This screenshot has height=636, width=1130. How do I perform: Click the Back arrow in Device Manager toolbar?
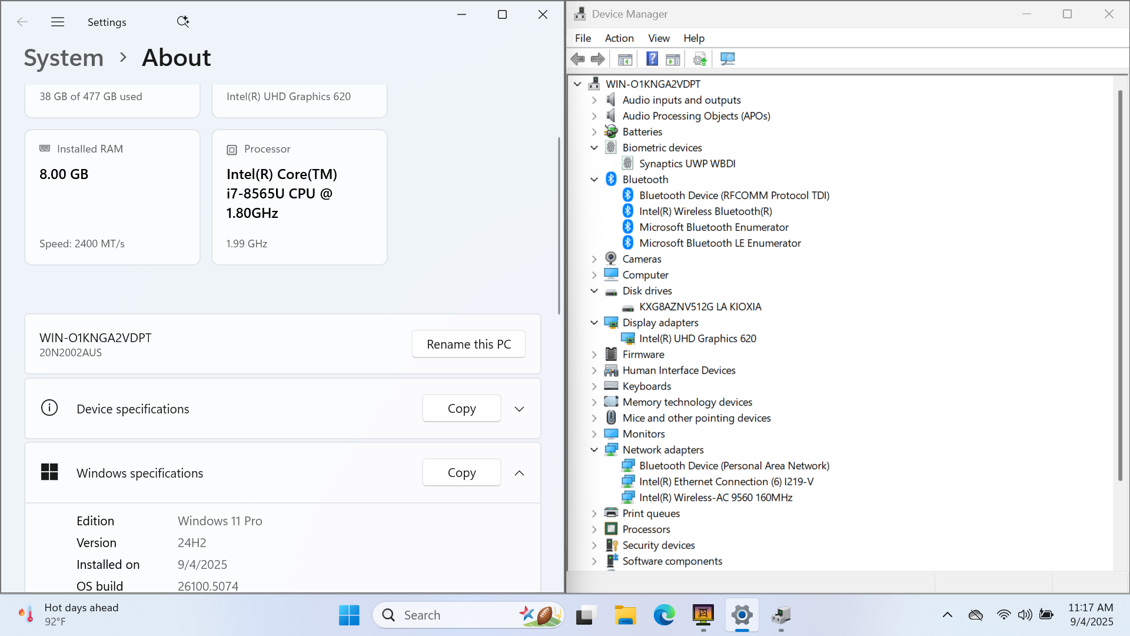coord(577,59)
